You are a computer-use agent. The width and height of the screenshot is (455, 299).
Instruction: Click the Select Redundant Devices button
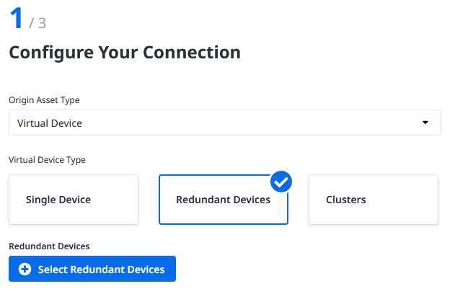click(92, 269)
